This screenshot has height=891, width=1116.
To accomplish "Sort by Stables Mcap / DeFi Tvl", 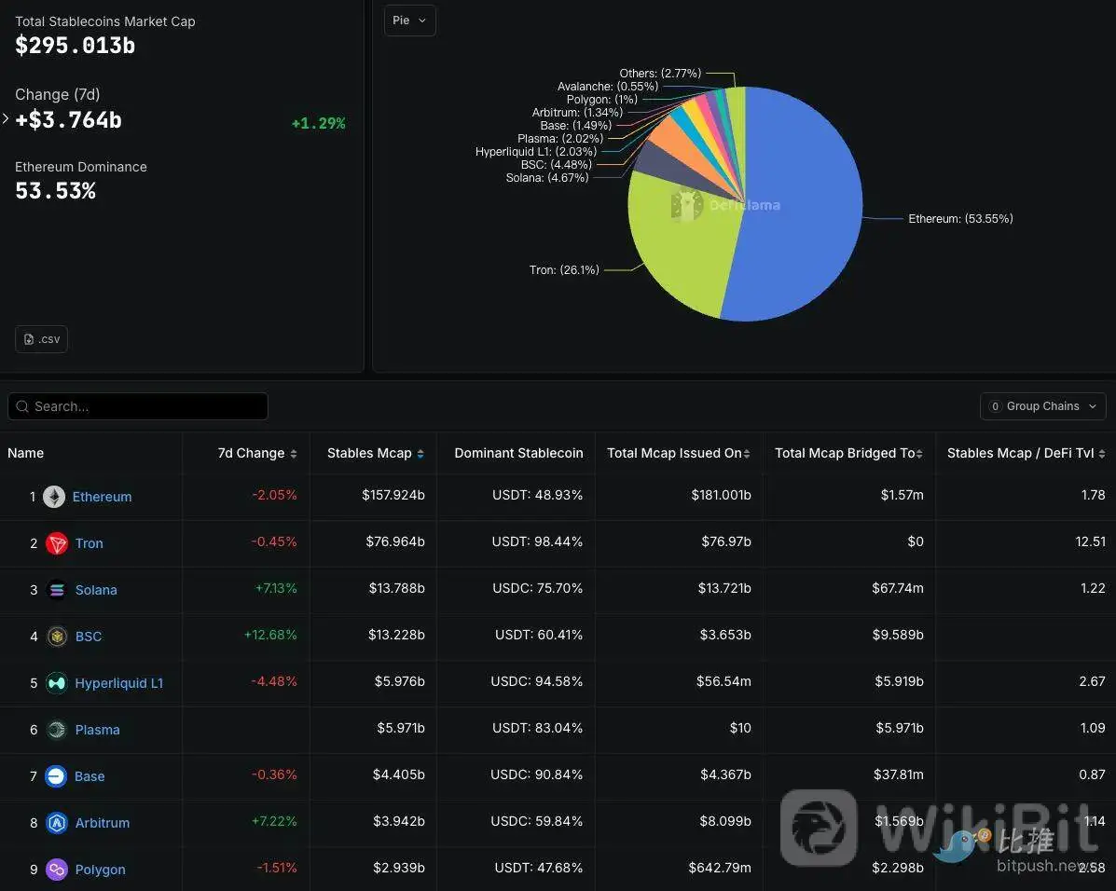I will (x=1026, y=454).
